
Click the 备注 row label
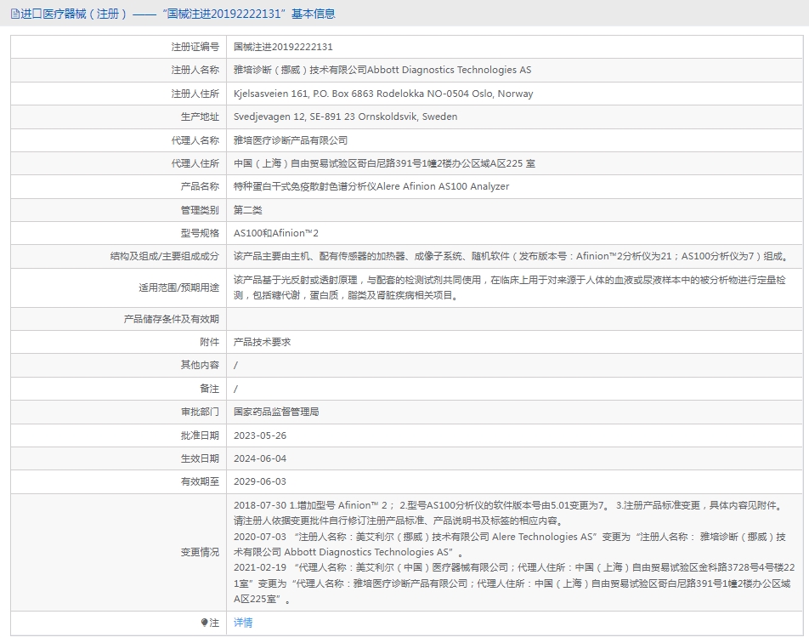tap(209, 389)
